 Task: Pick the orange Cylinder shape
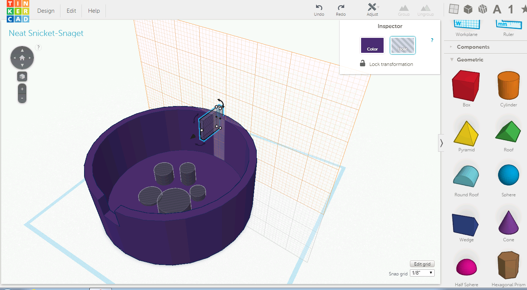click(x=509, y=85)
